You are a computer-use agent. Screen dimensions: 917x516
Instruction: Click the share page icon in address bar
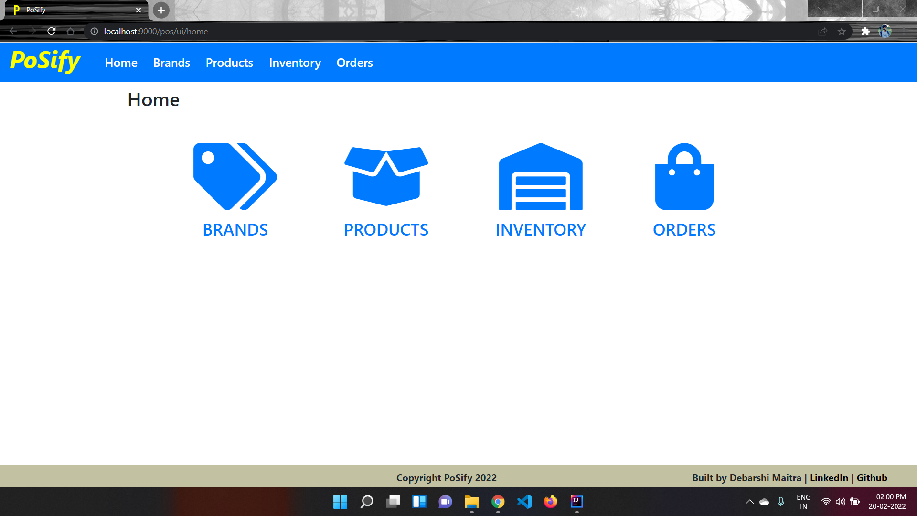click(822, 32)
